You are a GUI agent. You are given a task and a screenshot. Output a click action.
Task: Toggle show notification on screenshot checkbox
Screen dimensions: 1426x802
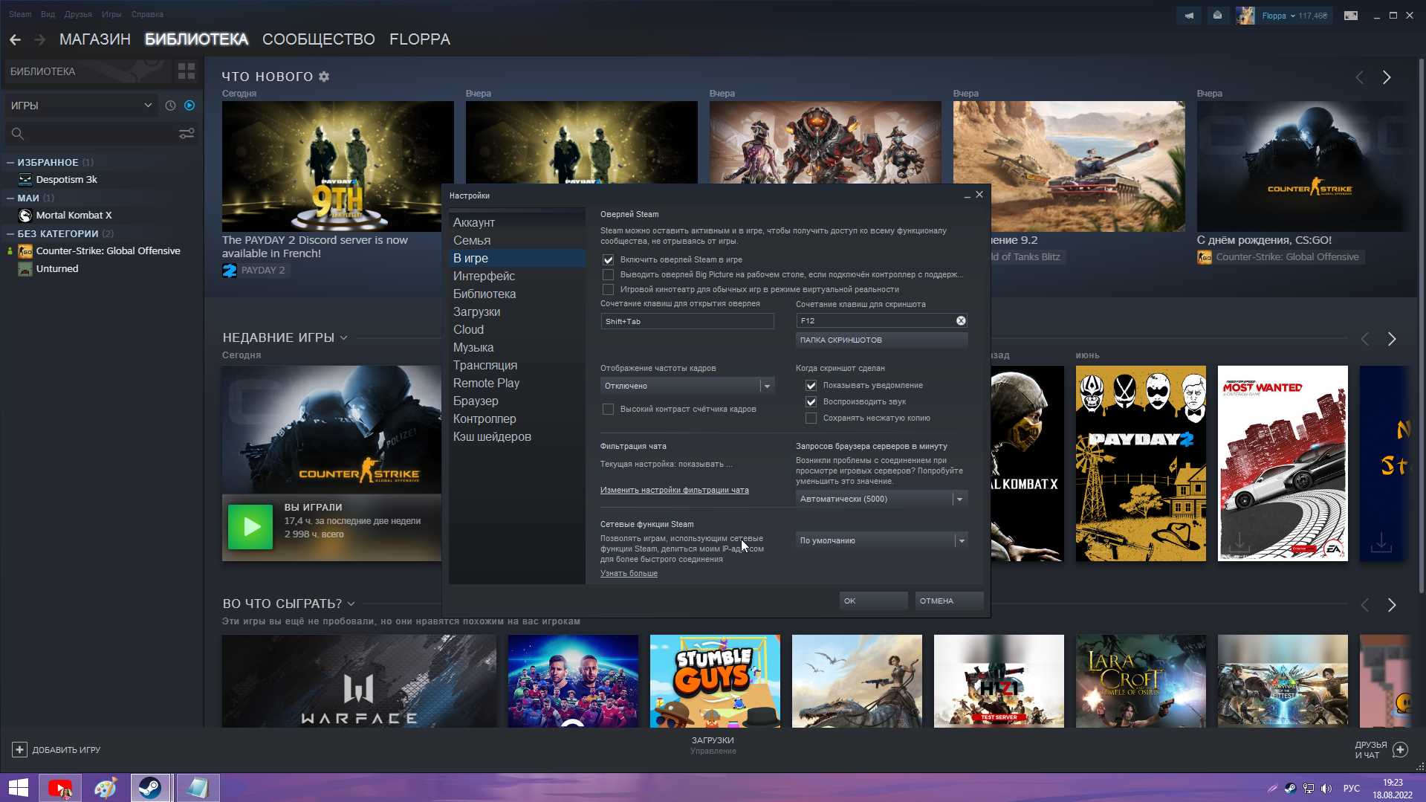[811, 386]
